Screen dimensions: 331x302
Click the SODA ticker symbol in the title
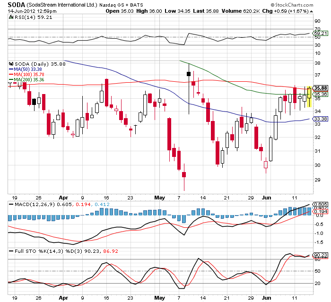point(17,5)
